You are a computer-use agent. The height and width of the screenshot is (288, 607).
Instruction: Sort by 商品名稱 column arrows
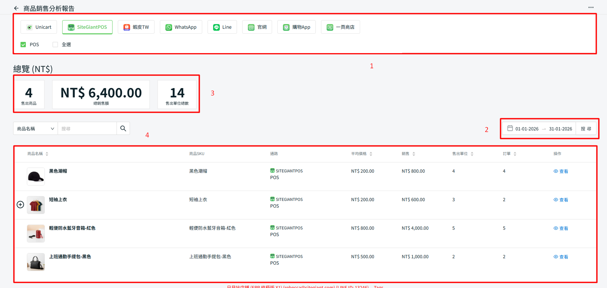click(47, 154)
